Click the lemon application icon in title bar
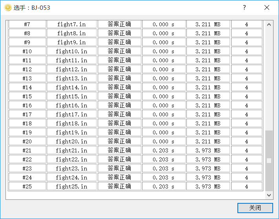This screenshot has height=219, width=279. (x=8, y=7)
